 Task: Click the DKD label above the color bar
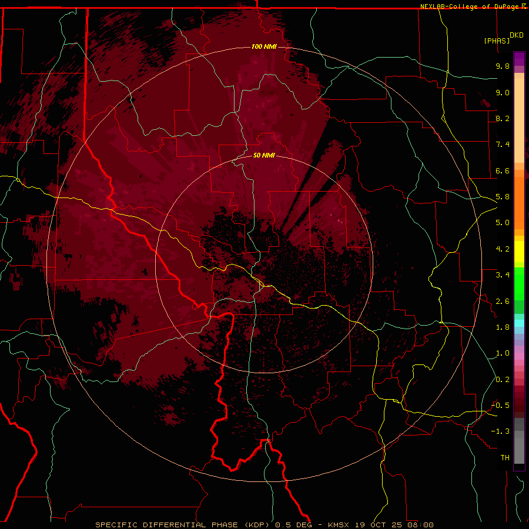517,35
